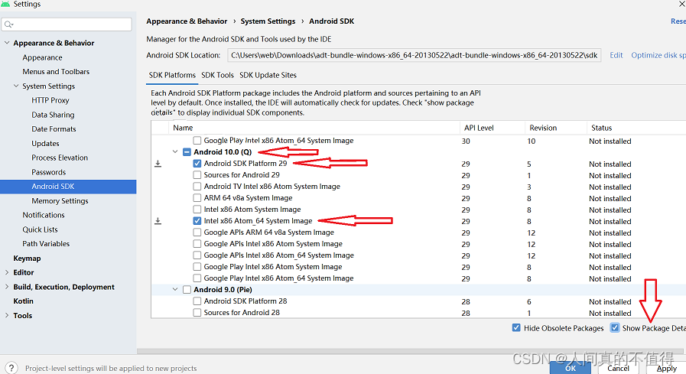Image resolution: width=686 pixels, height=374 pixels.
Task: Click the Android logo in the title bar
Action: pyautogui.click(x=6, y=5)
